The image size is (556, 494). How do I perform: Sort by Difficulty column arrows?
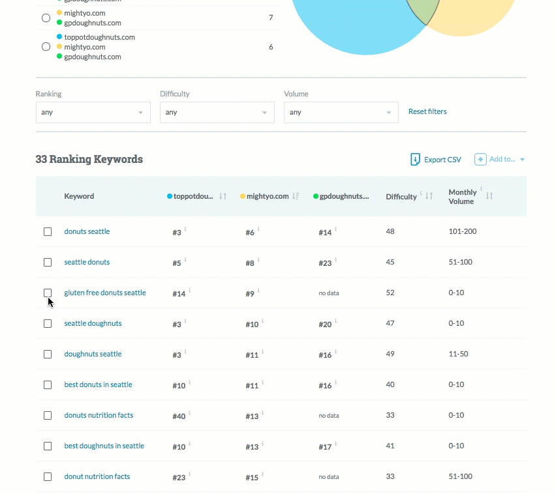(x=429, y=196)
